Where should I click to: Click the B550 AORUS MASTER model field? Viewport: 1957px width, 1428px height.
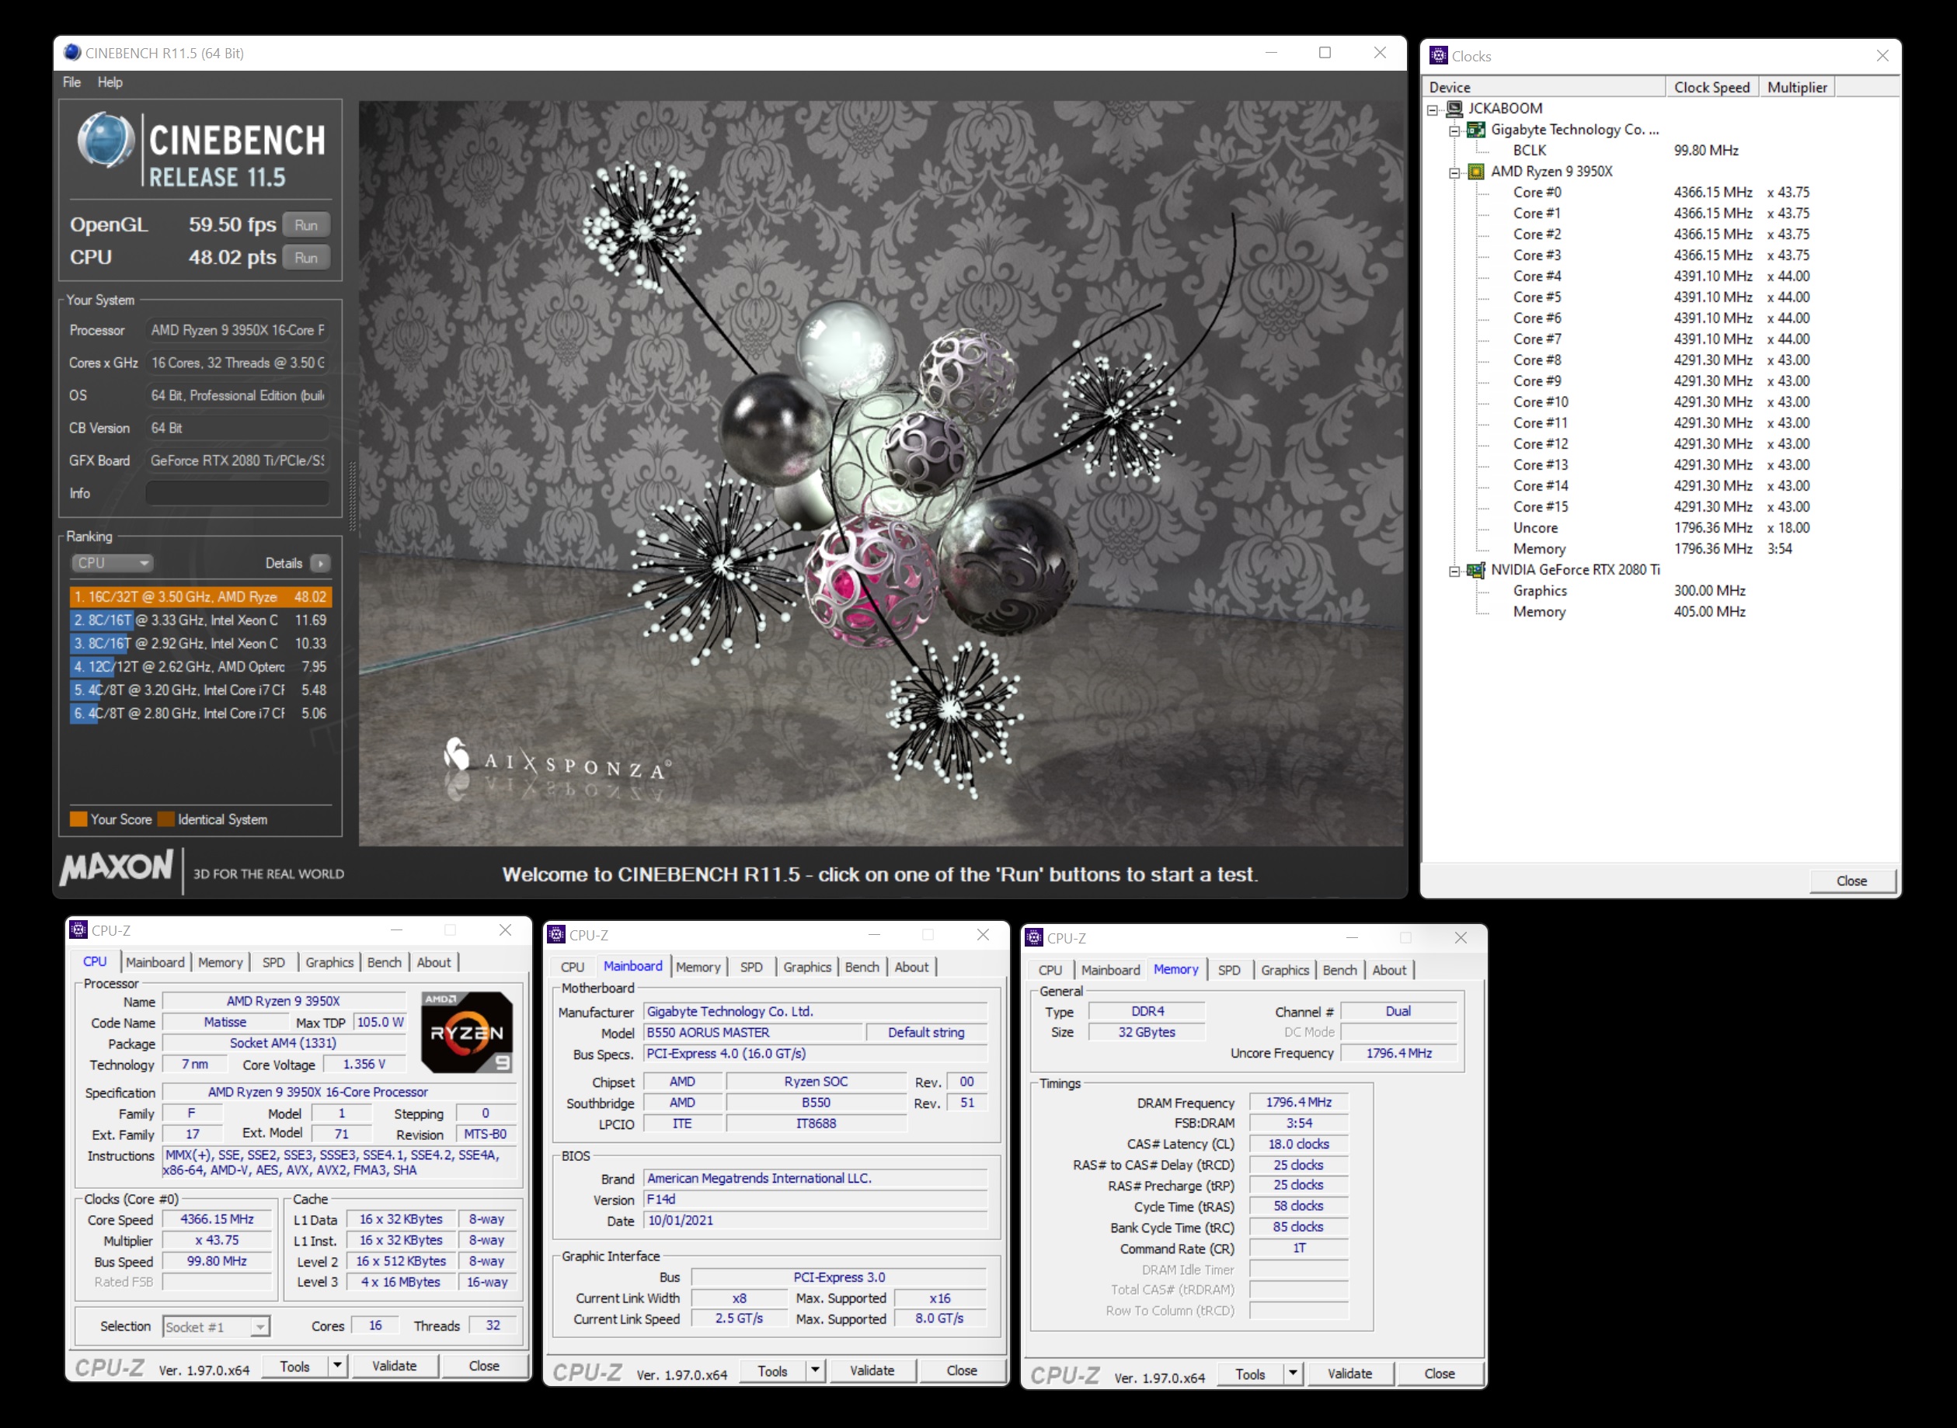[754, 1032]
